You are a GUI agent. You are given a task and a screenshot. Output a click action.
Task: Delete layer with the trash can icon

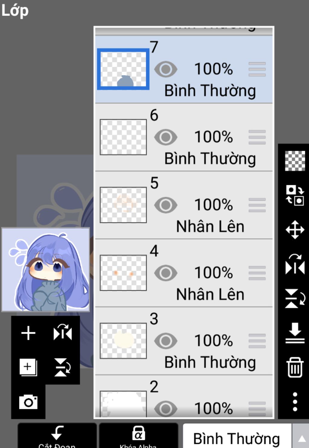pyautogui.click(x=295, y=367)
